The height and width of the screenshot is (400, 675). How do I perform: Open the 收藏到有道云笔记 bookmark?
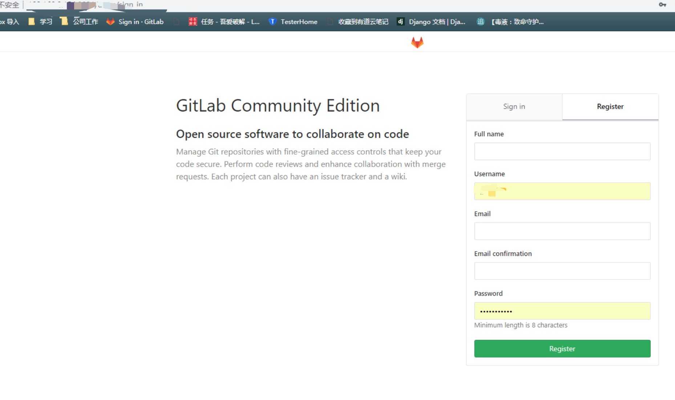click(358, 22)
